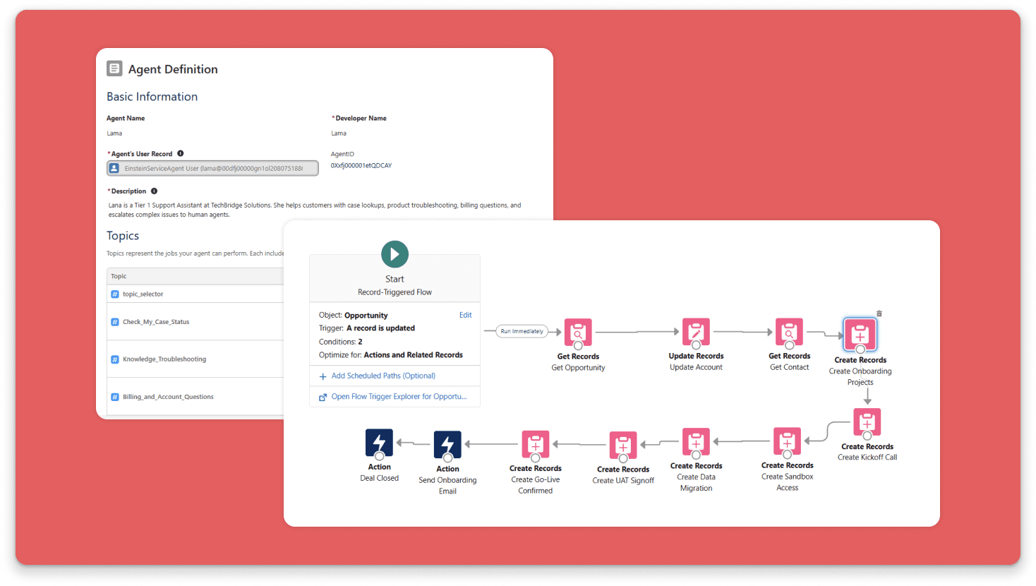Click the Agent Definition document icon
This screenshot has height=586, width=1036.
114,68
